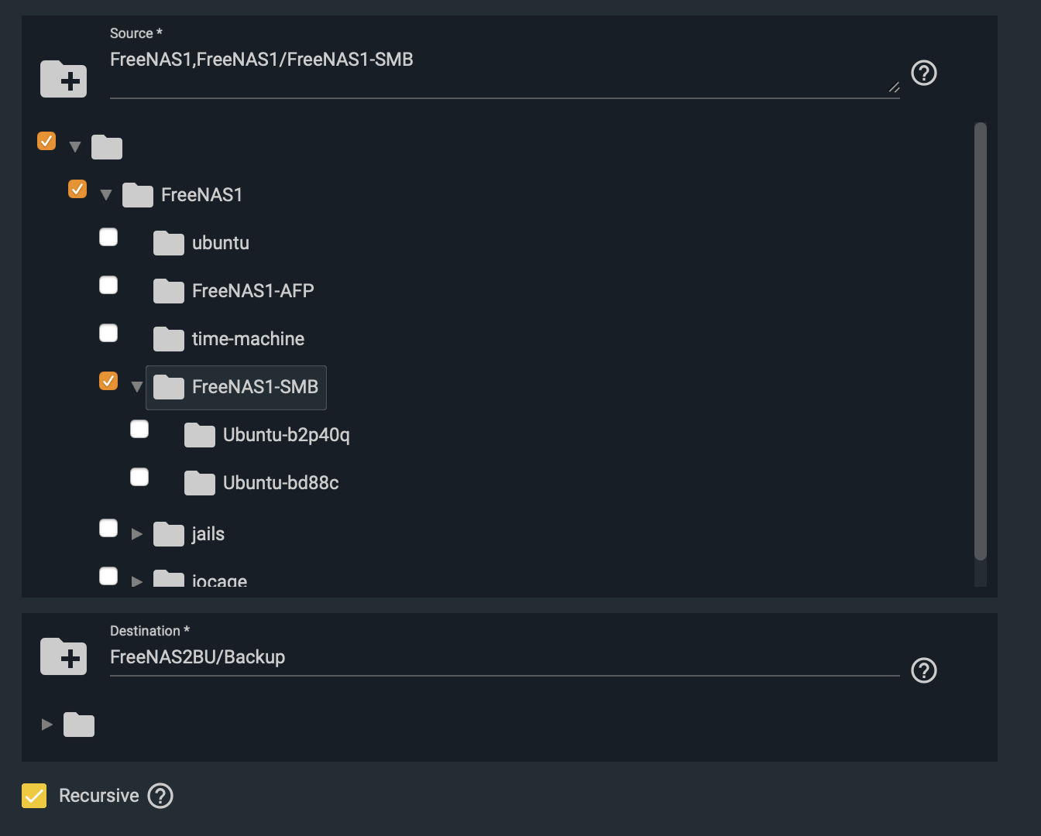Select the Ubuntu-bd88c folder icon

(200, 483)
